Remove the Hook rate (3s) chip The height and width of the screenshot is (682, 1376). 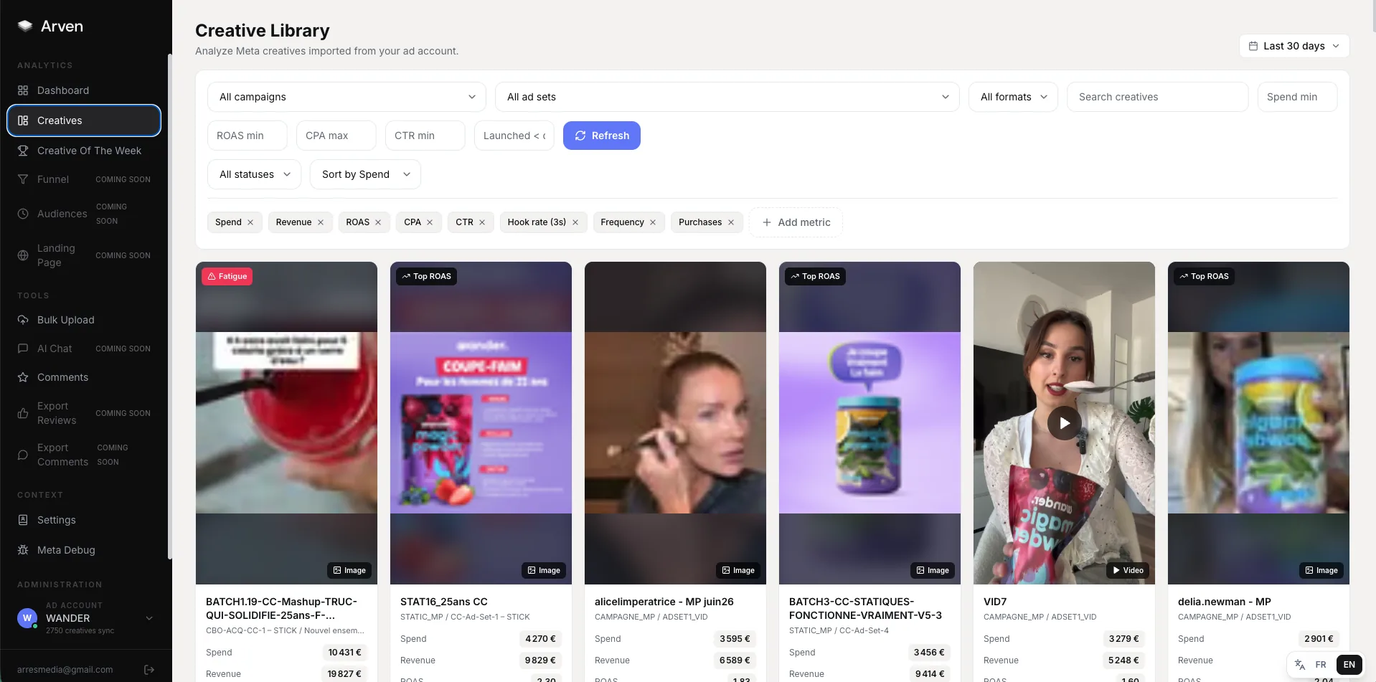pyautogui.click(x=575, y=222)
